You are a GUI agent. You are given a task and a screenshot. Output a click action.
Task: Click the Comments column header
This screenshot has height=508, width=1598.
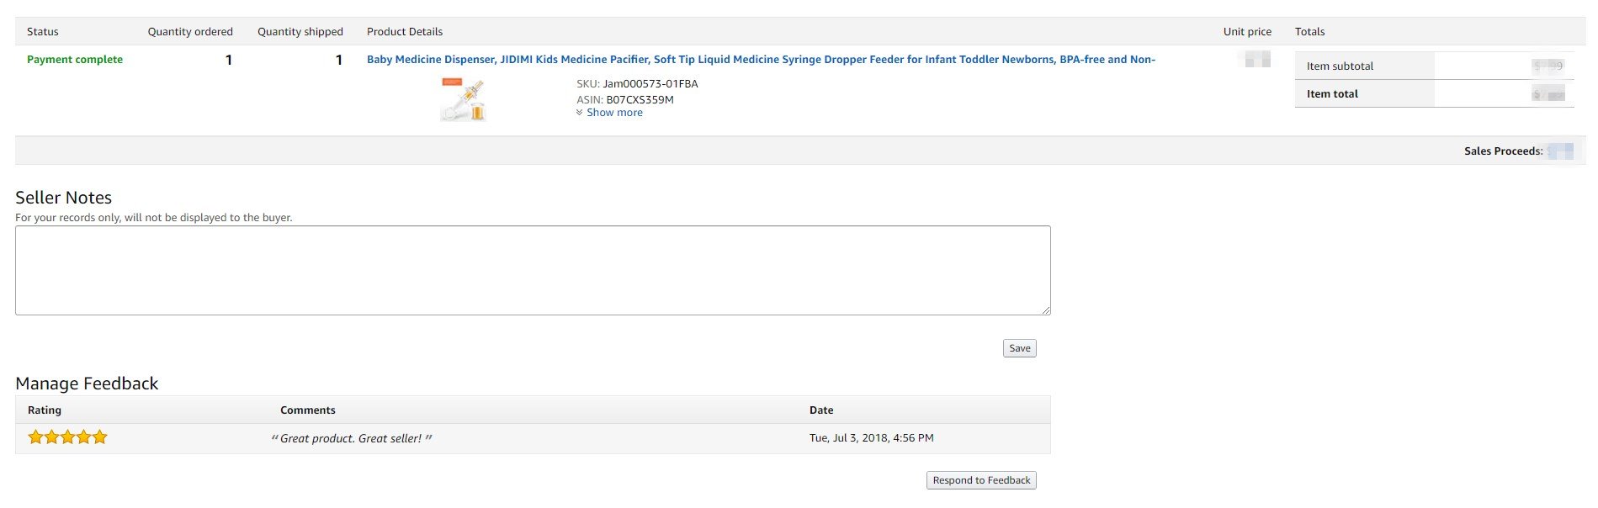point(308,410)
